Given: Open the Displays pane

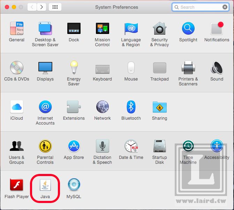Looking at the screenshot, I should [x=45, y=68].
